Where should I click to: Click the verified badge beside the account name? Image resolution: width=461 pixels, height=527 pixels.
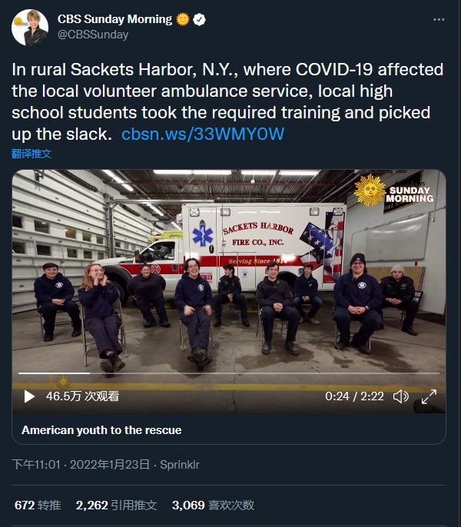[x=199, y=19]
